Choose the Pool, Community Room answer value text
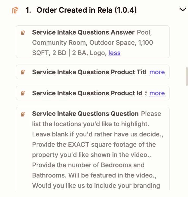The height and width of the screenshot is (197, 188). [x=92, y=37]
